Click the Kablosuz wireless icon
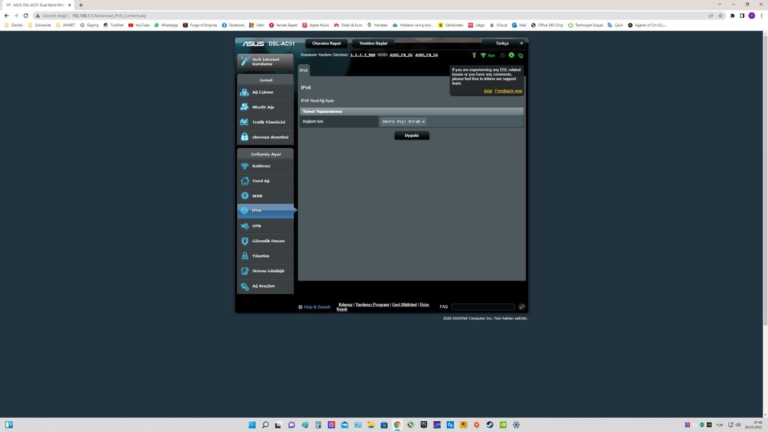 pyautogui.click(x=244, y=166)
